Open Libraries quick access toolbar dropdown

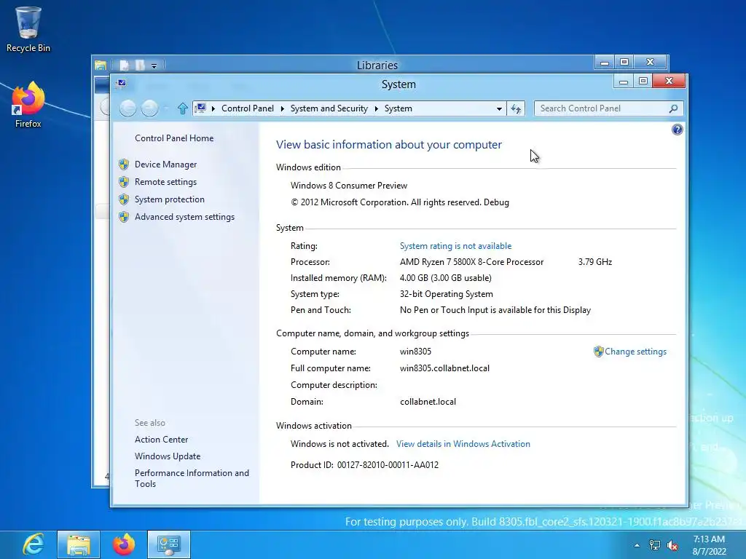154,66
